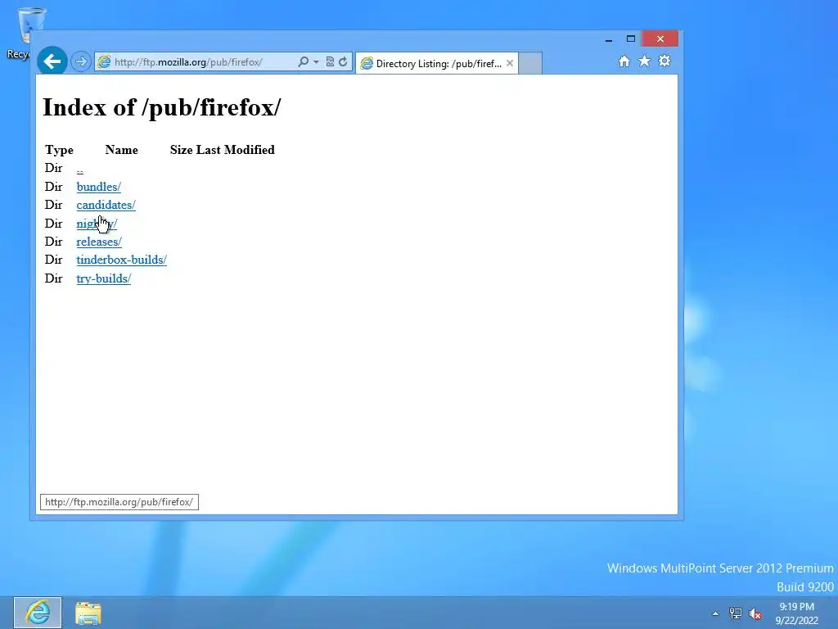838x629 pixels.
Task: Go back with the browser Back arrow
Action: (52, 61)
